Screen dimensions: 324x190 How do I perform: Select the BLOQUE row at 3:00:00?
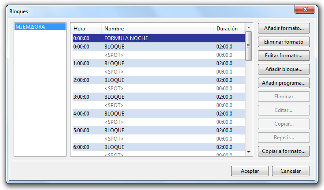[158, 97]
